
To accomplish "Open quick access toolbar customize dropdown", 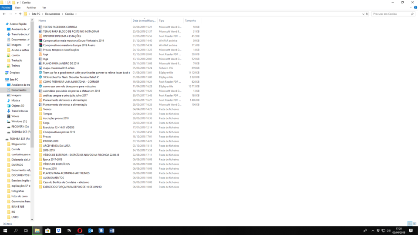I will (x=17, y=3).
